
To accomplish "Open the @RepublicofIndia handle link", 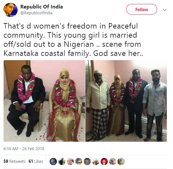I will (36, 13).
